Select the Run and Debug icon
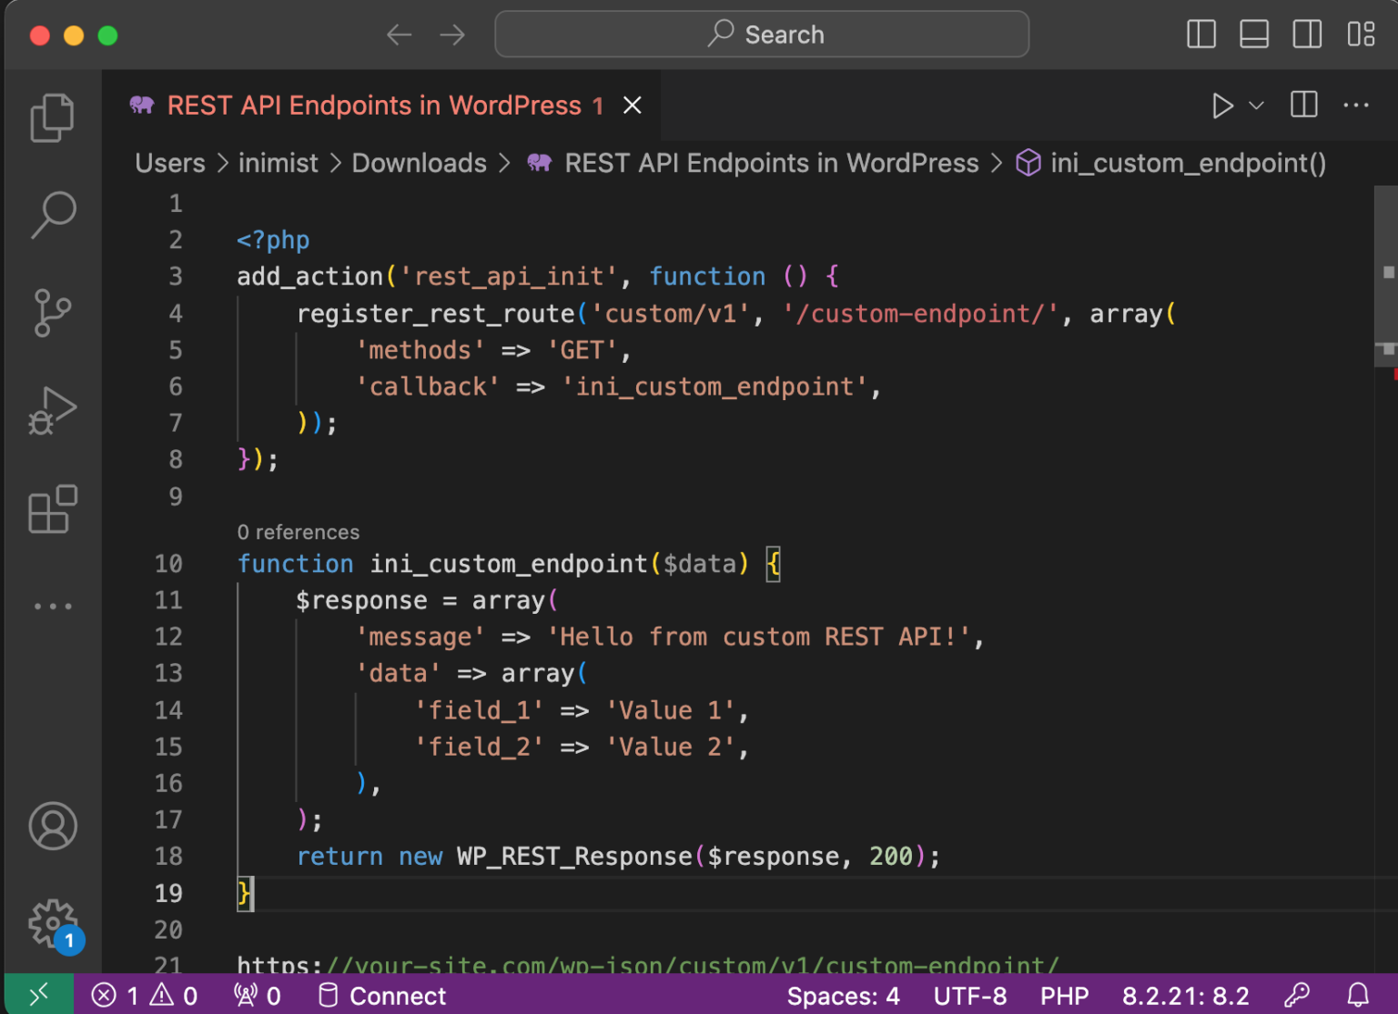 click(52, 411)
